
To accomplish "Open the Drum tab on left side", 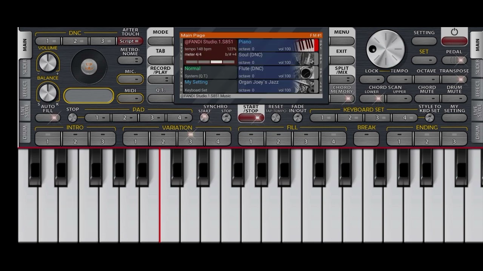I will pos(25,133).
